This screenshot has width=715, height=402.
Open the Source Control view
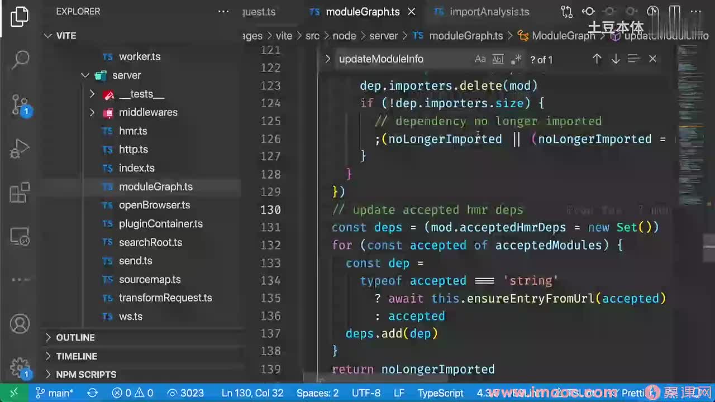pyautogui.click(x=20, y=104)
